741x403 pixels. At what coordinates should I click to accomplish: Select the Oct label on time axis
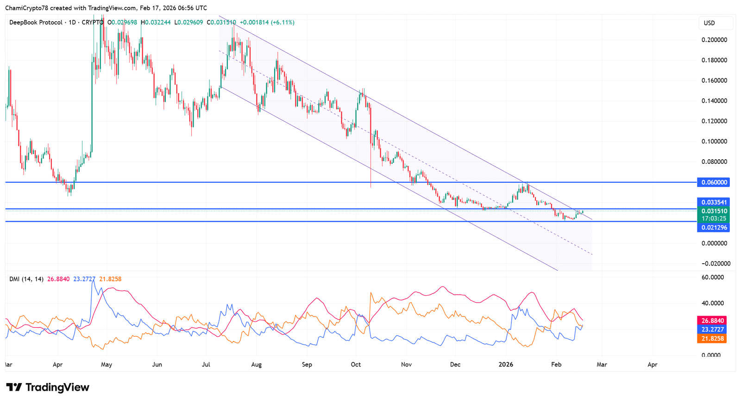click(x=356, y=365)
